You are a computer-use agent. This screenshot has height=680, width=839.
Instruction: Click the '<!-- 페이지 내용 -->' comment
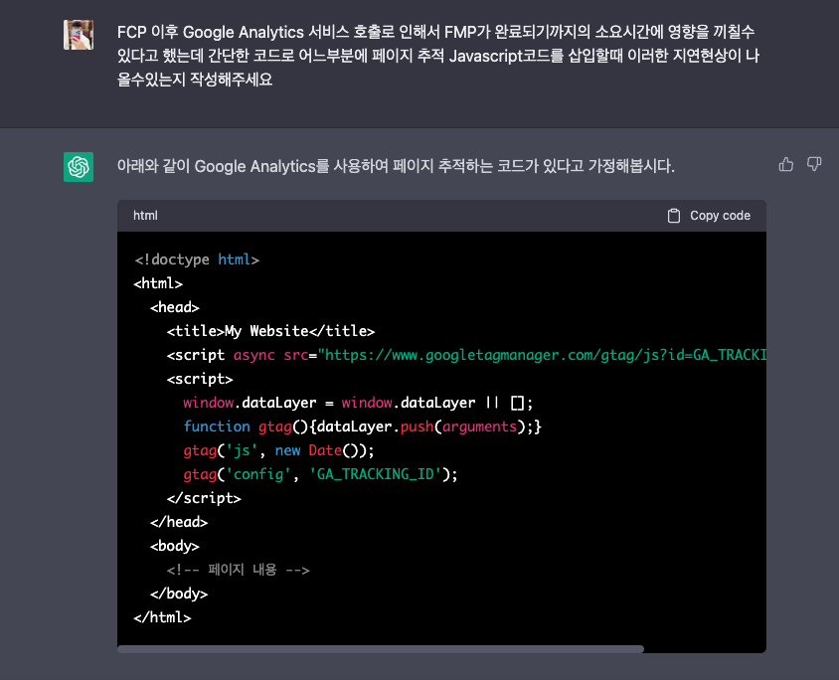(x=239, y=570)
